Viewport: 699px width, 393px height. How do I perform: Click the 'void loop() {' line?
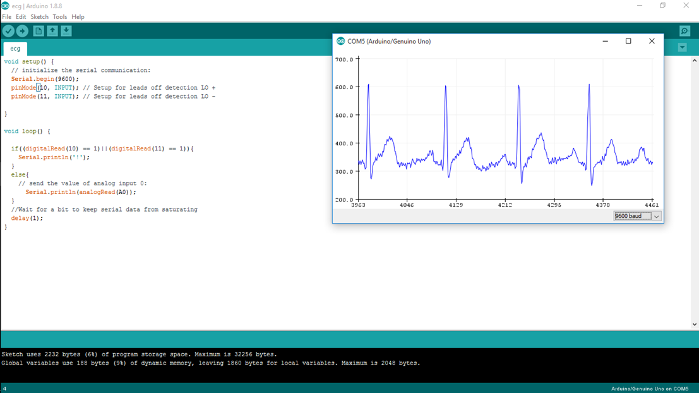27,131
